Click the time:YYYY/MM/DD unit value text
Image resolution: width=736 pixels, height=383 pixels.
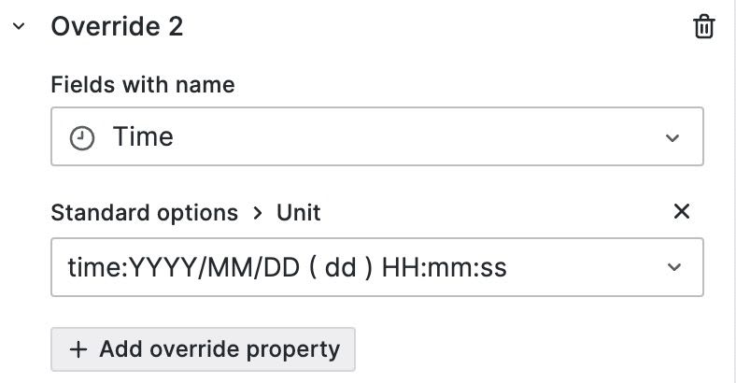point(177,269)
